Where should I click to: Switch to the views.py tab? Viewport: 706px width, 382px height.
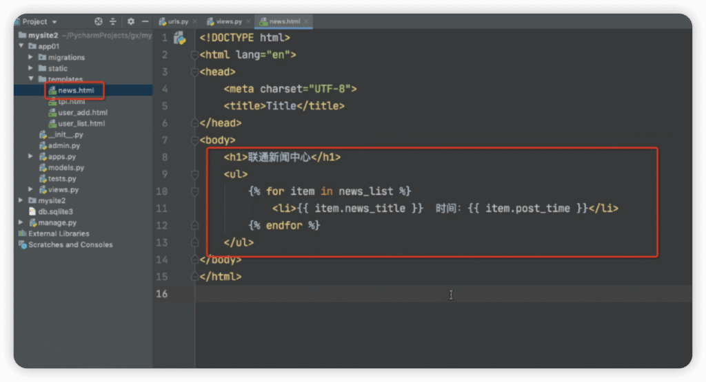pos(224,22)
